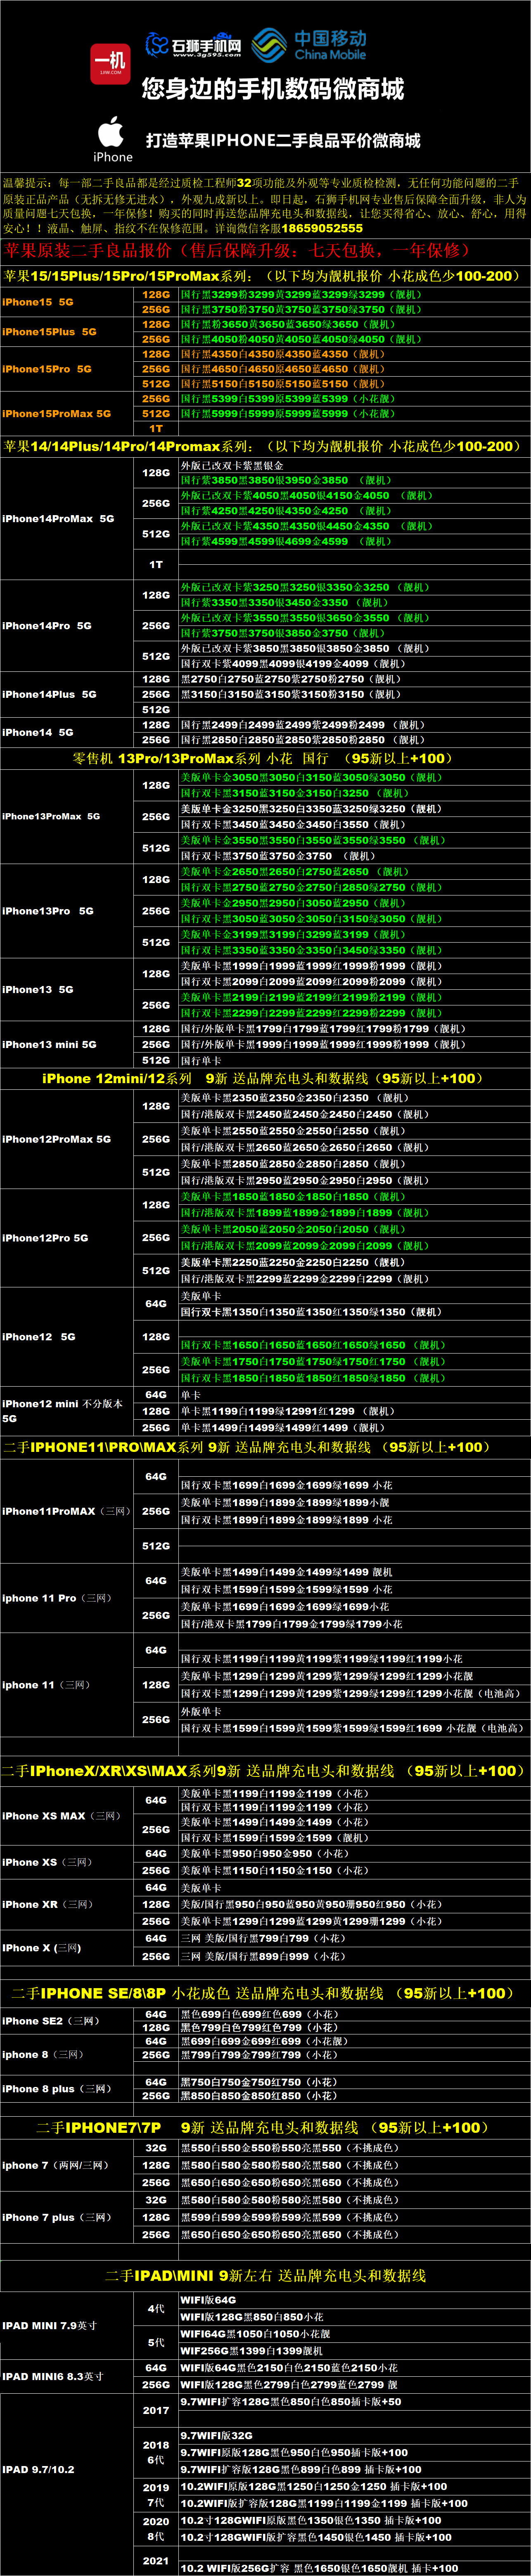Click the white Apple iPhone logo
The height and width of the screenshot is (2576, 531).
tap(113, 138)
